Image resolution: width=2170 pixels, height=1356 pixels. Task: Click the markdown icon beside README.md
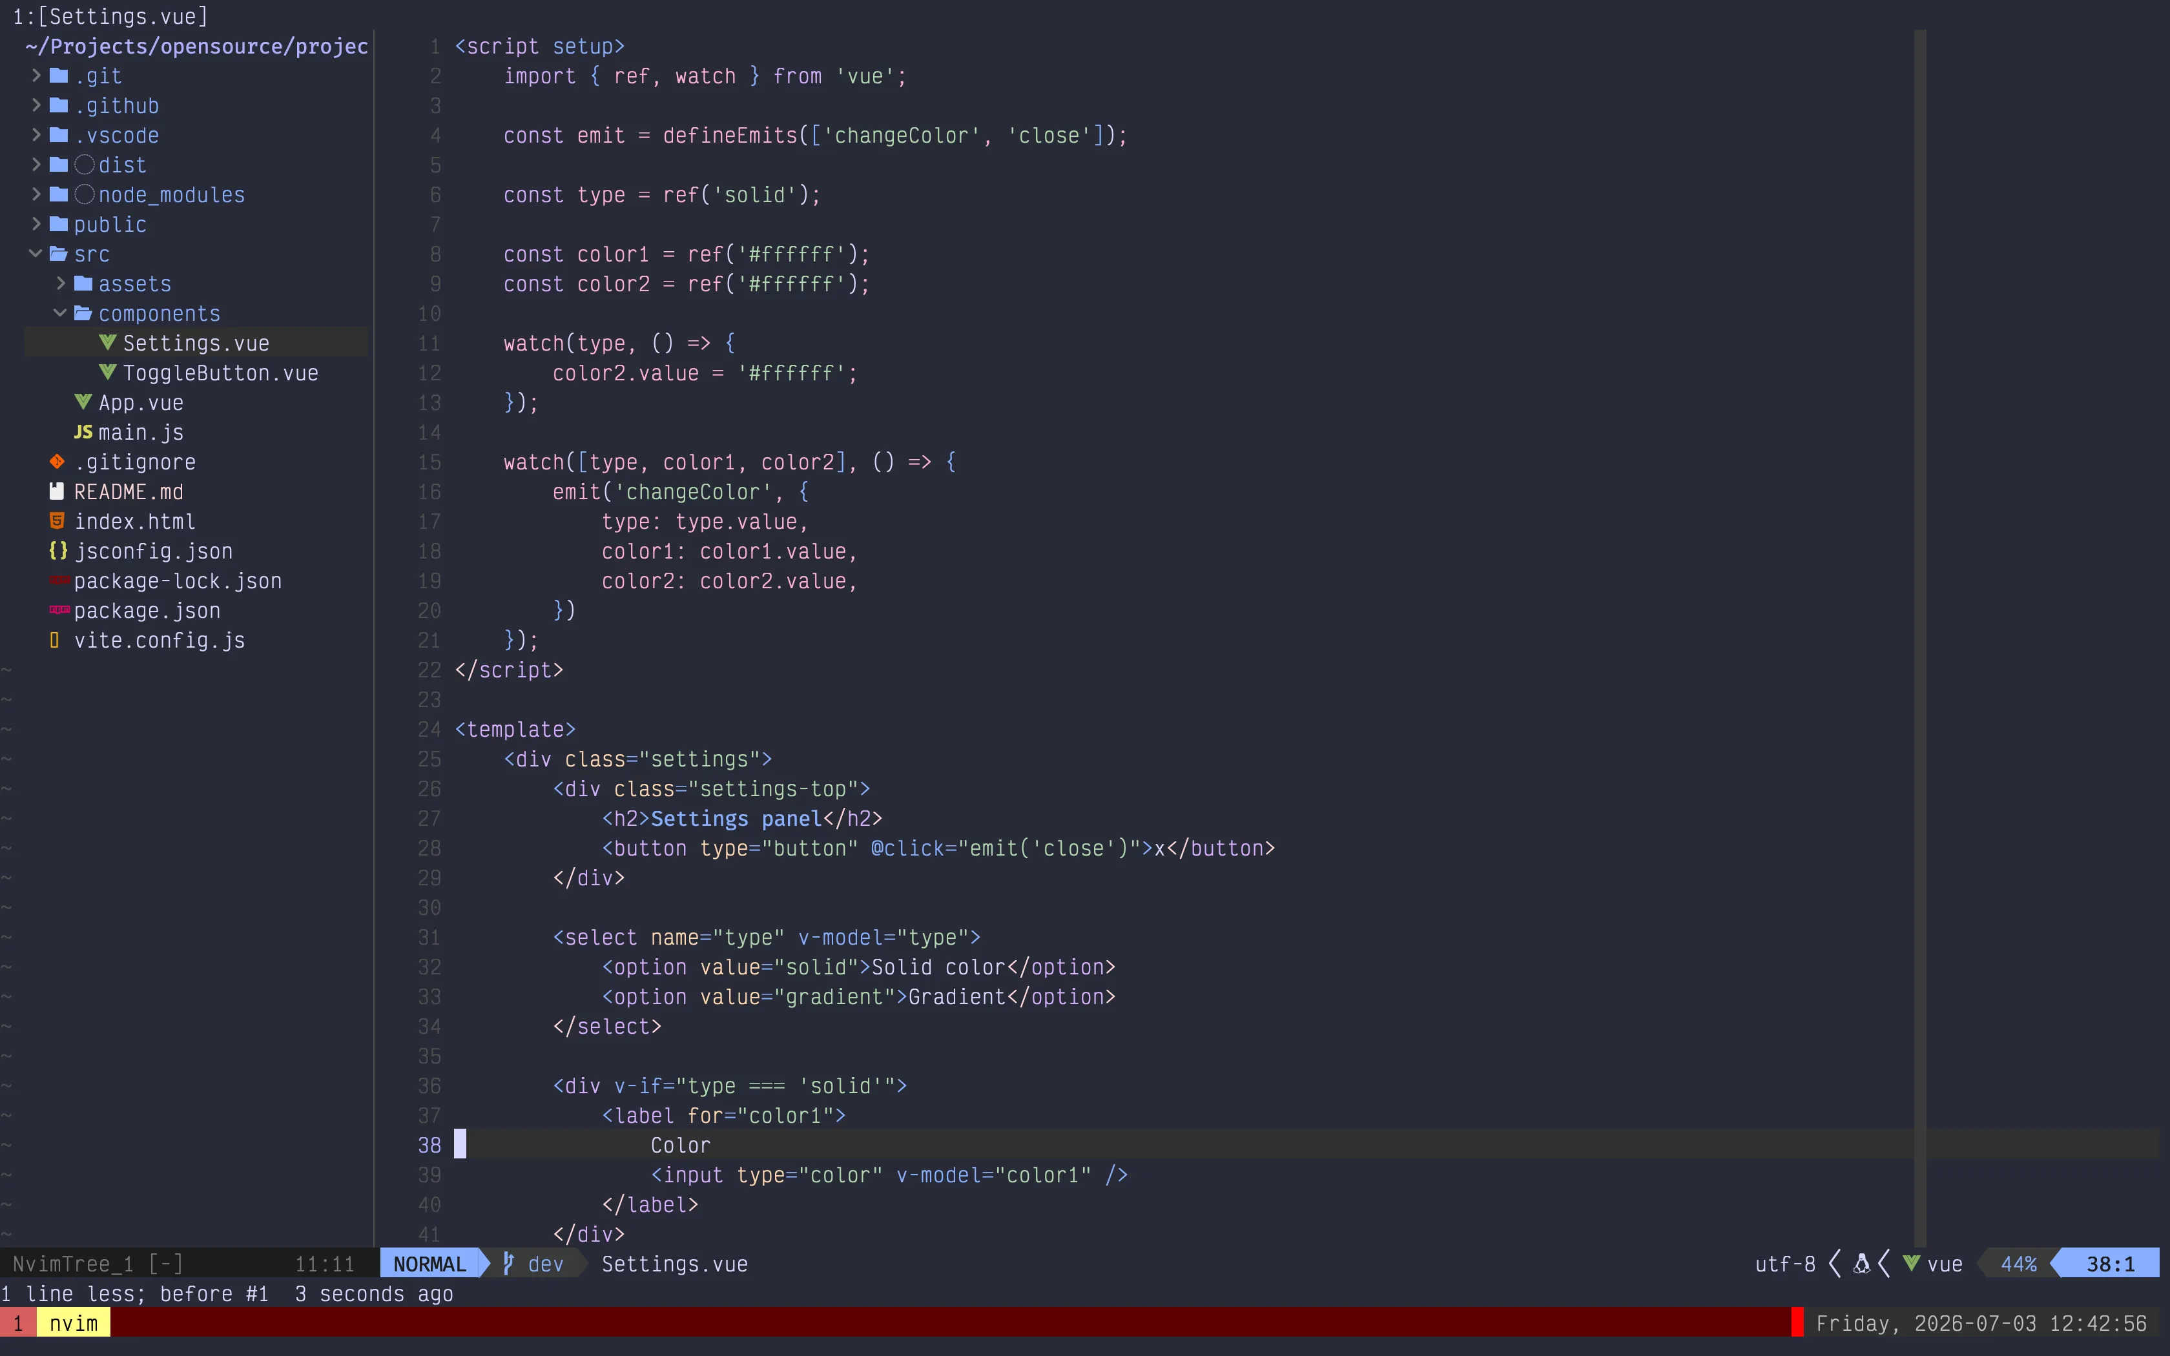(x=56, y=491)
